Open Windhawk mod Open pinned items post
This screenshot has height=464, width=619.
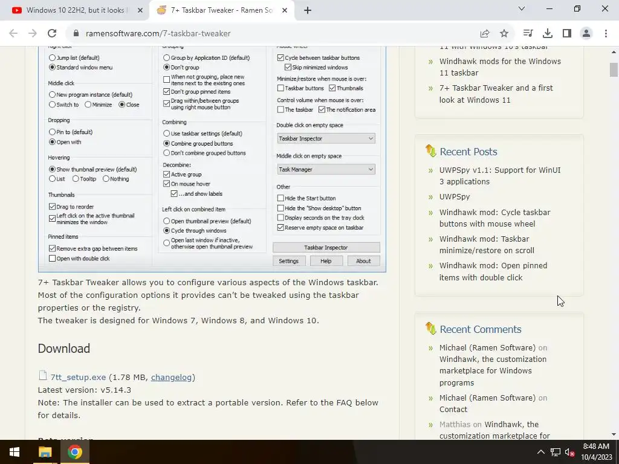[x=493, y=271]
